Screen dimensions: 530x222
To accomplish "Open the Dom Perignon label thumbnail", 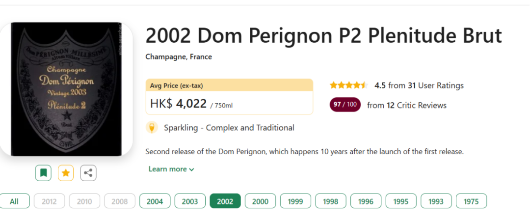I will pyautogui.click(x=66, y=89).
